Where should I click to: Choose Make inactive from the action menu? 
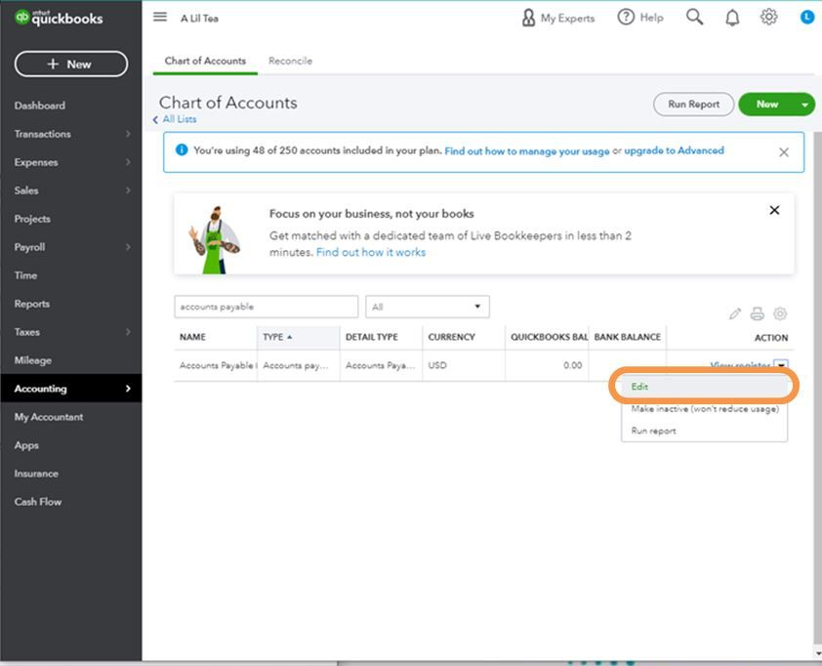click(x=704, y=408)
